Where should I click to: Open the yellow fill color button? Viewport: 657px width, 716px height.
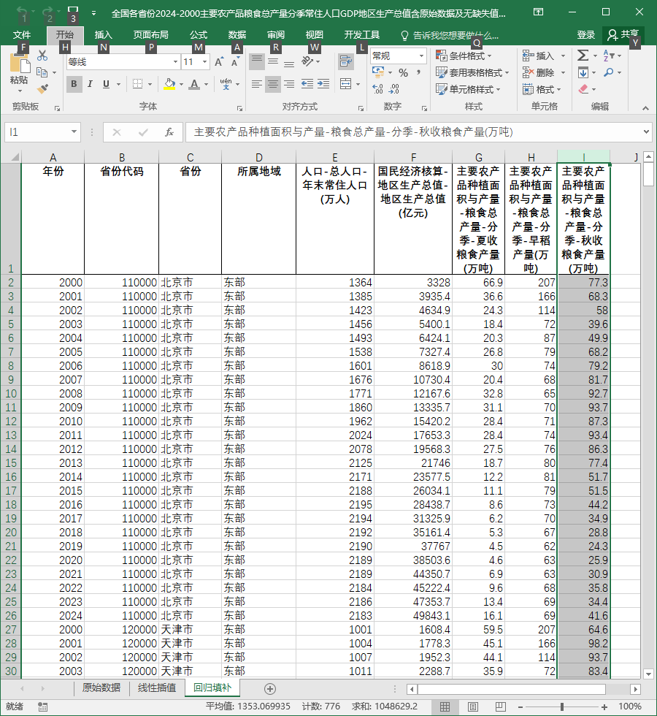[x=169, y=84]
